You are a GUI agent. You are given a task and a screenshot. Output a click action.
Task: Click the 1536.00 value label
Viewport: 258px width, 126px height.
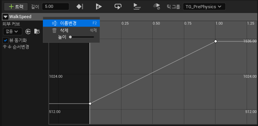250,41
